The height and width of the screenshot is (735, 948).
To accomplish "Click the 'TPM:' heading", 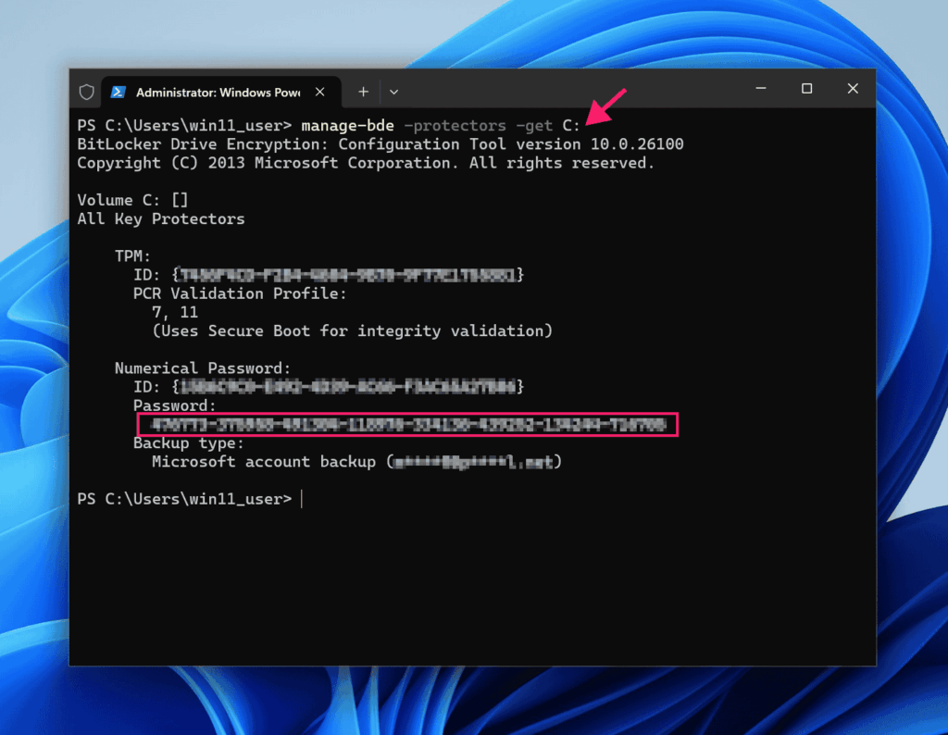I will 132,256.
